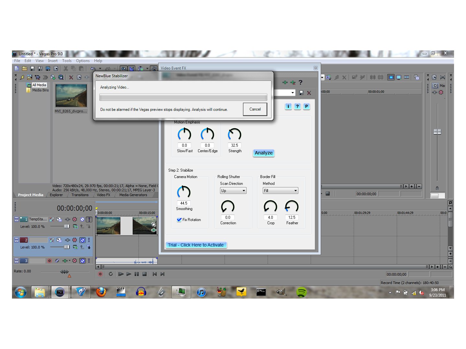The image size is (466, 349).
Task: Click the lightning bolt Remove Unused Media icon
Action: tap(22, 77)
